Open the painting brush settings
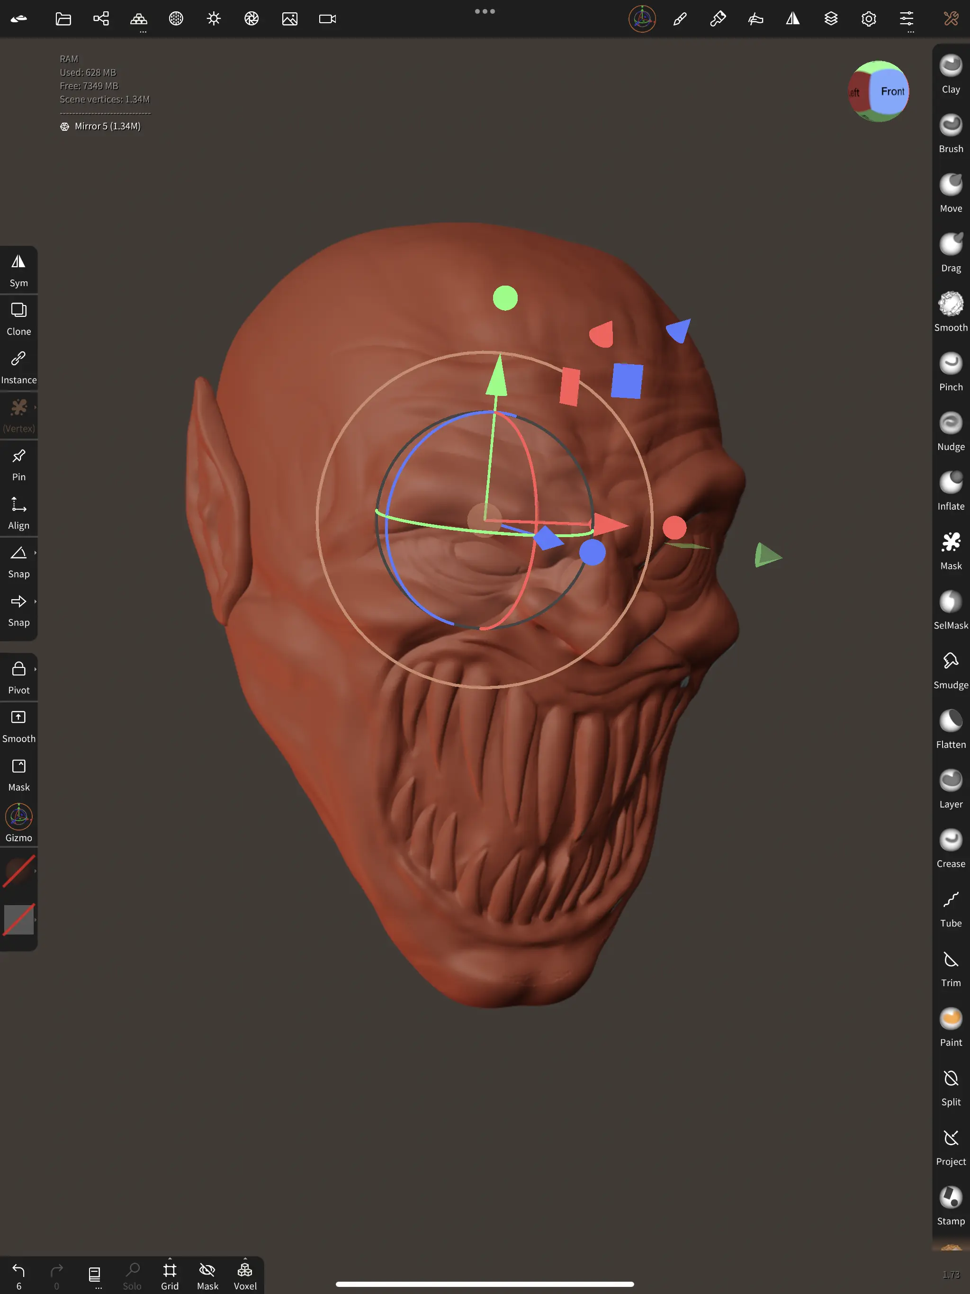 [718, 19]
